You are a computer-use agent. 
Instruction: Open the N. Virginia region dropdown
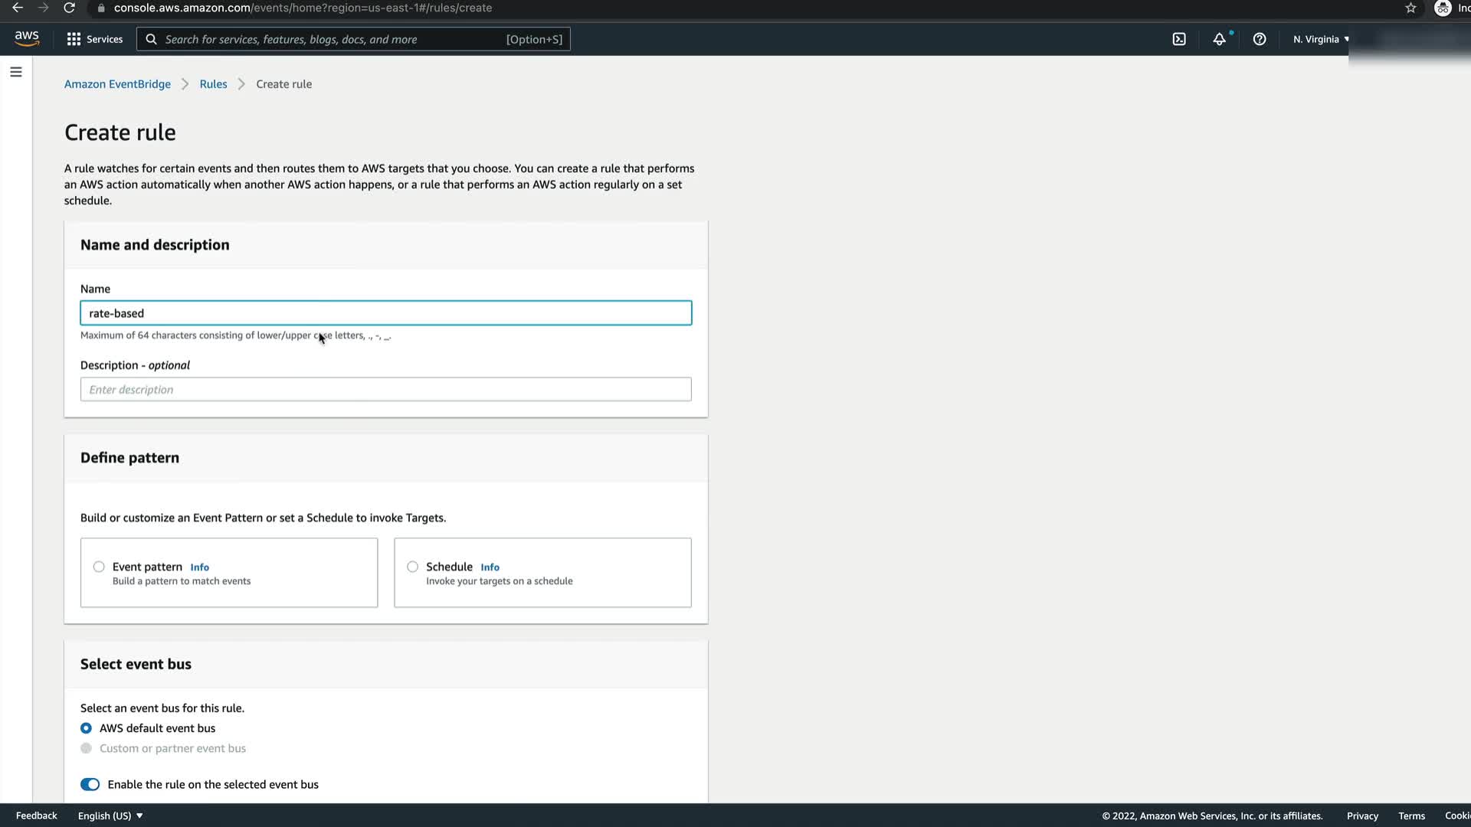click(1321, 39)
